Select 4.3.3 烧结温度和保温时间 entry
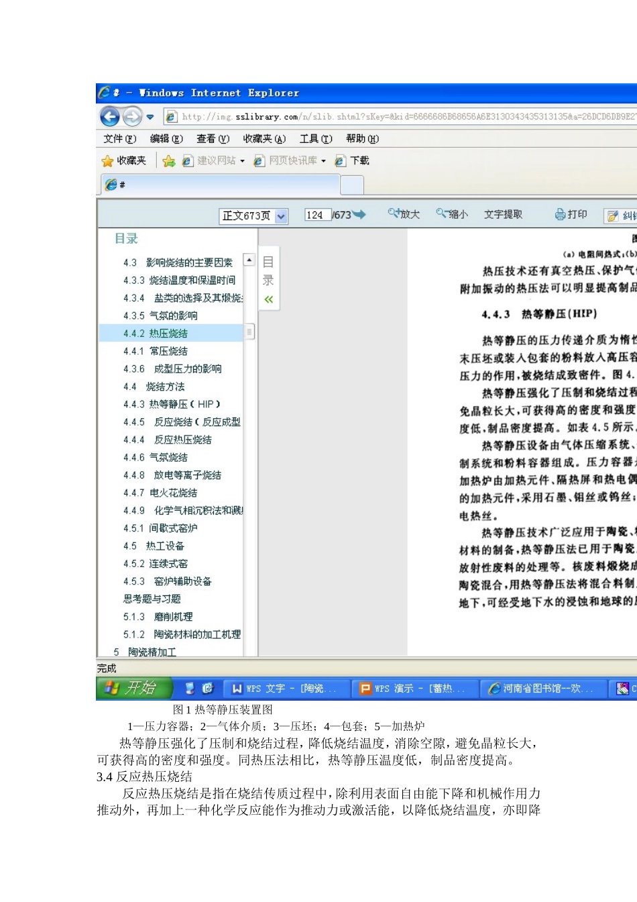 coord(179,280)
